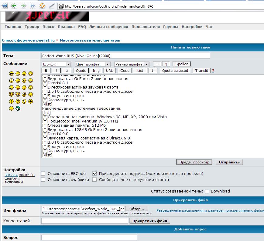Viewport: 264px width, 241px height.
Task: Open the Цвет шрифта color dropdown
Action: [93, 64]
